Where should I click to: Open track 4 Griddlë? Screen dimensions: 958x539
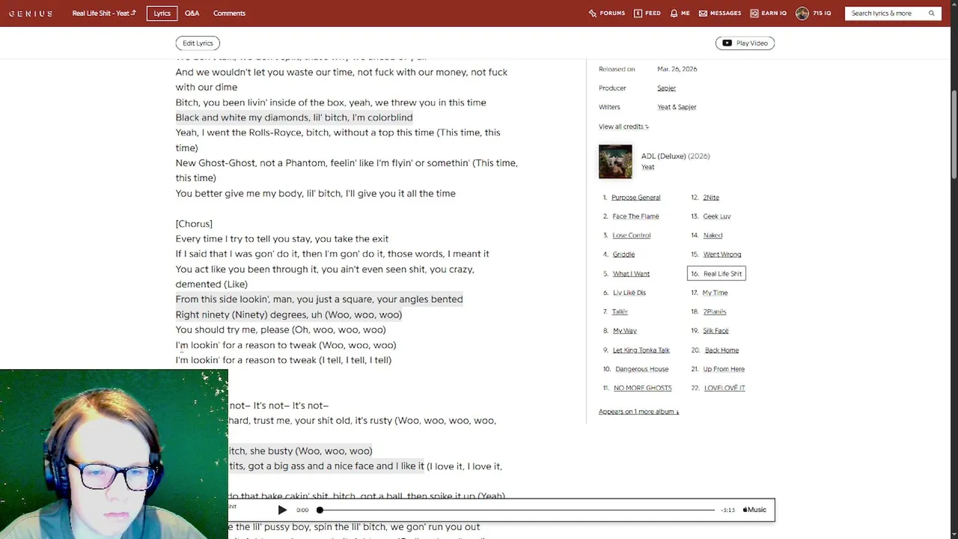[x=623, y=255]
